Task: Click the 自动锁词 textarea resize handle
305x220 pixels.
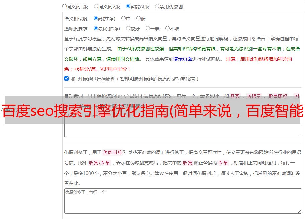Action: pos(299,135)
